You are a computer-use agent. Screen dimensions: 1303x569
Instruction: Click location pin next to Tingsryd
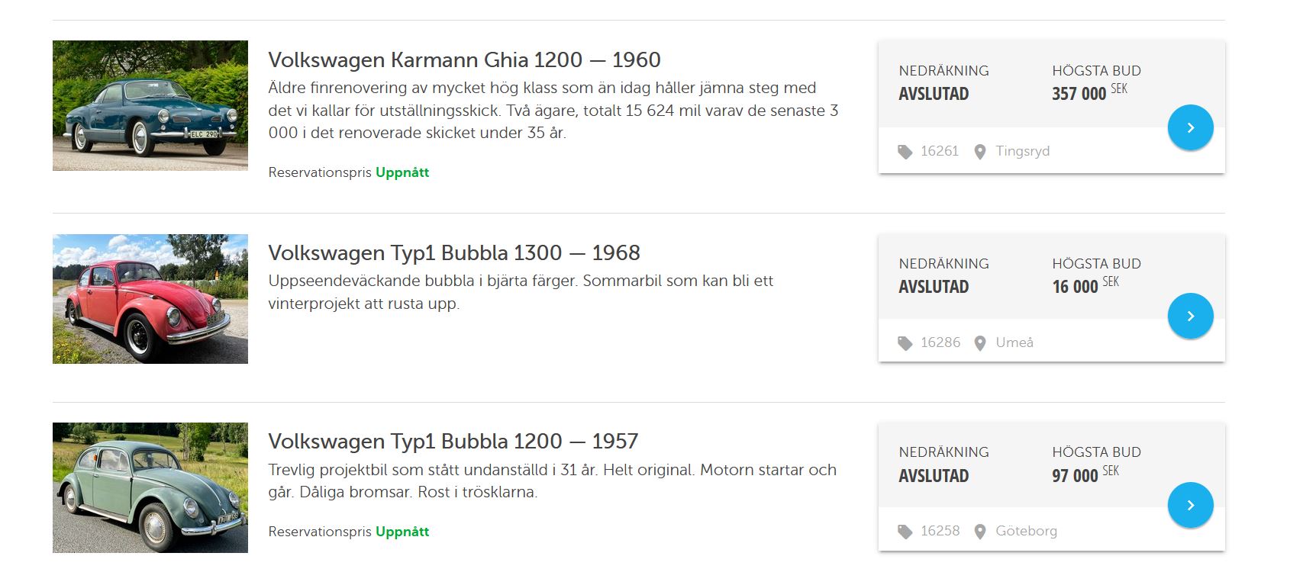(980, 152)
